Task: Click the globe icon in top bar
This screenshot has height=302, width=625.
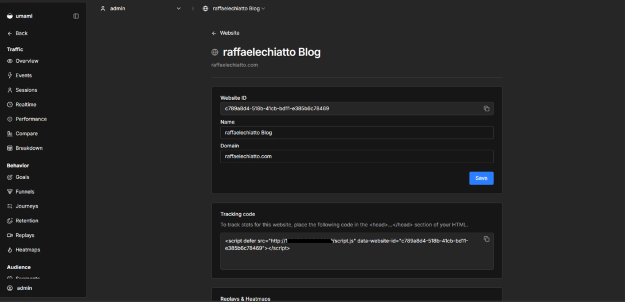Action: point(205,9)
